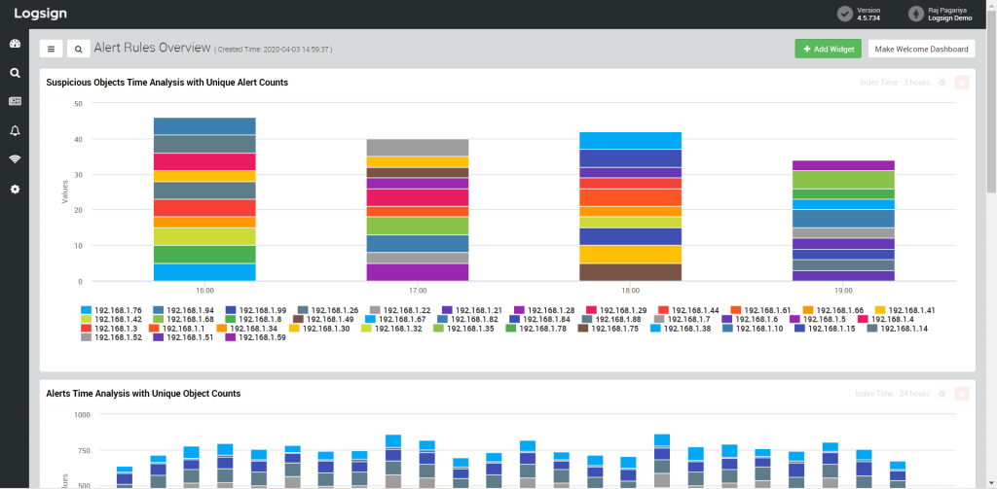The width and height of the screenshot is (997, 489).
Task: Click legend label 192.168.1.49
Action: pos(331,320)
